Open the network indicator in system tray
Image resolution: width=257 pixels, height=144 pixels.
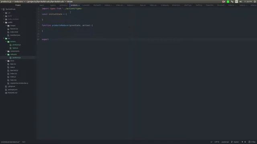232,2
